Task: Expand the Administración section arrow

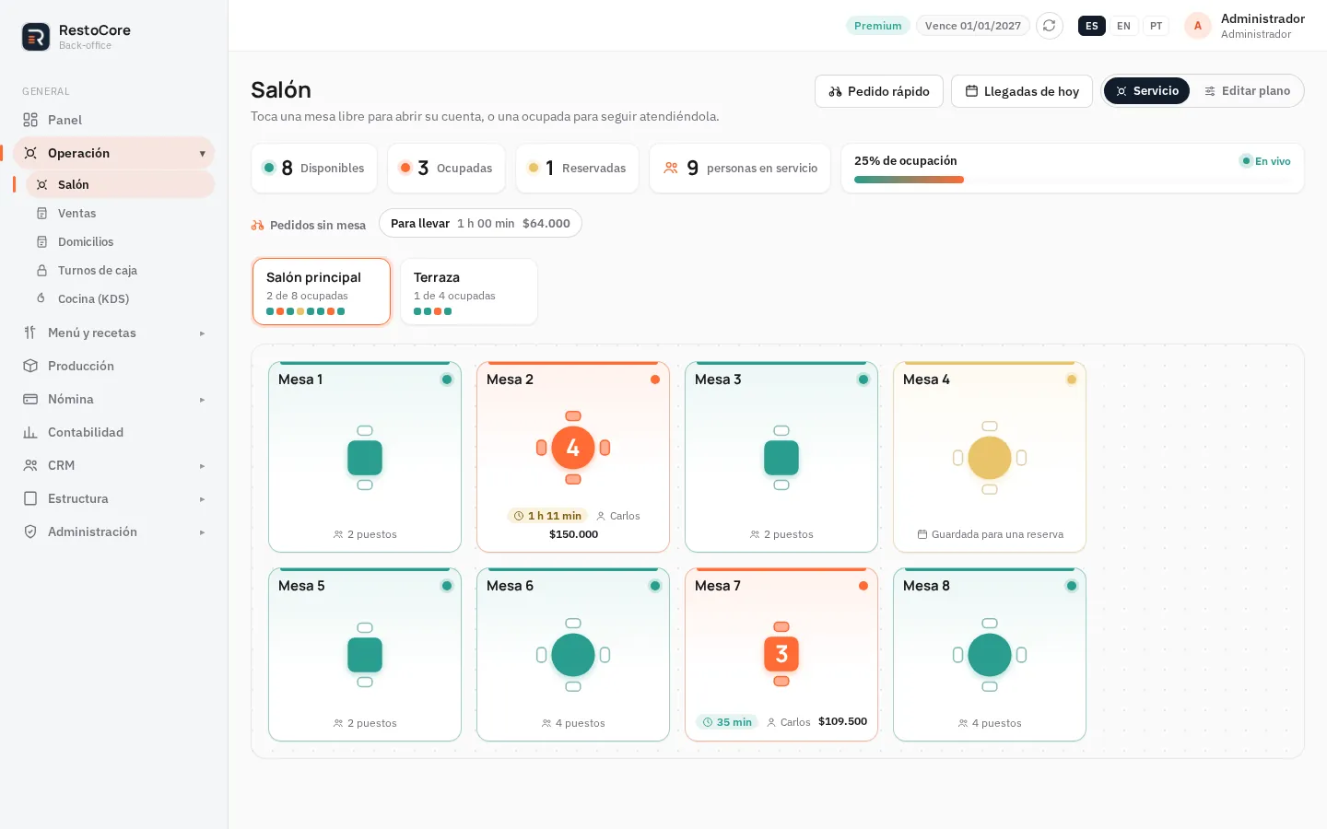Action: 202,532
